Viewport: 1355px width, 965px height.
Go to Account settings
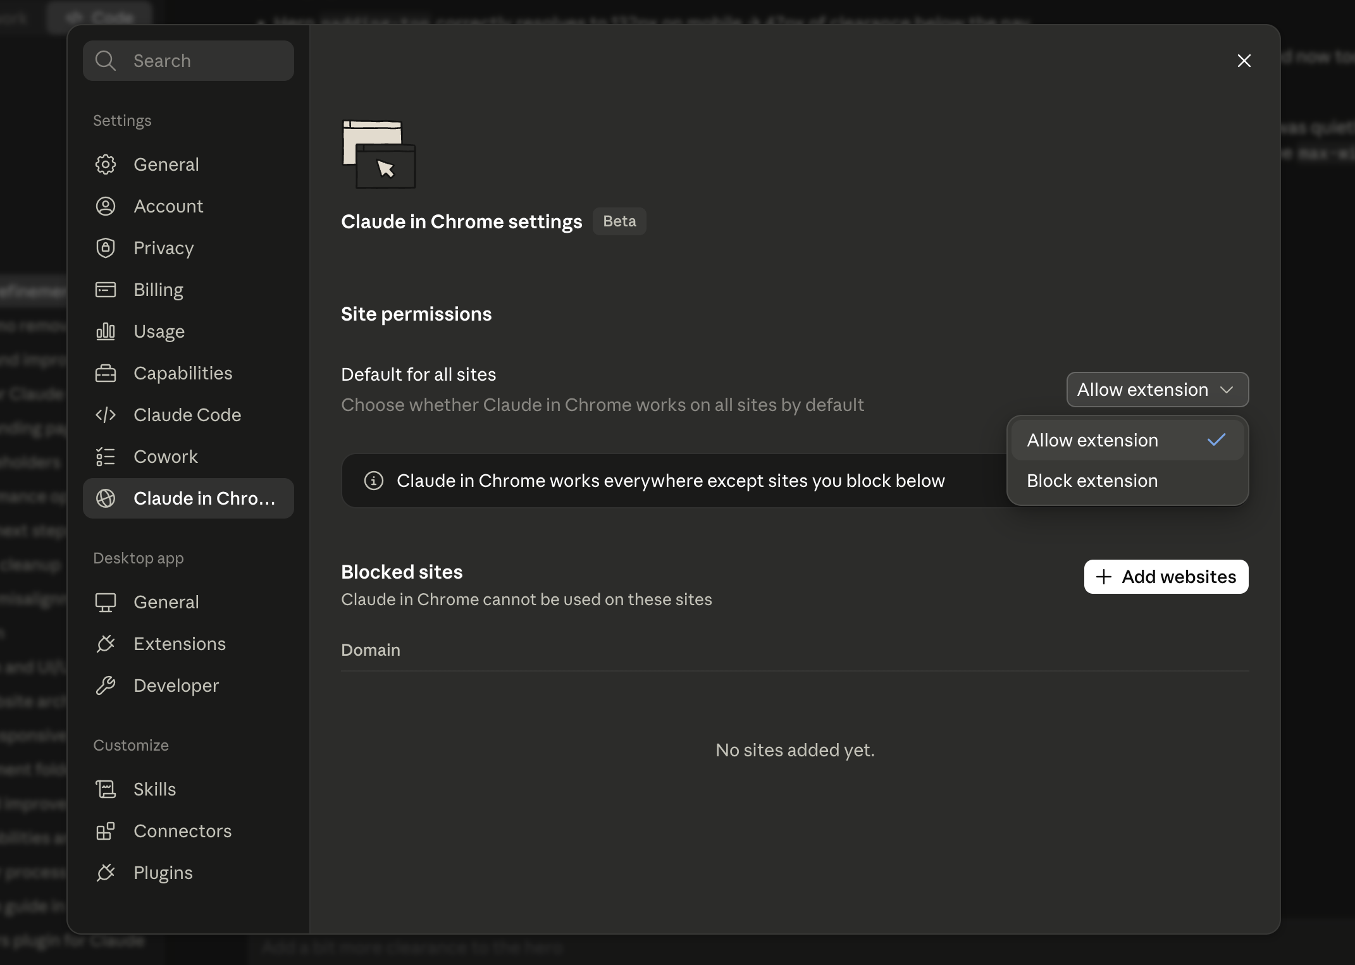click(x=189, y=206)
